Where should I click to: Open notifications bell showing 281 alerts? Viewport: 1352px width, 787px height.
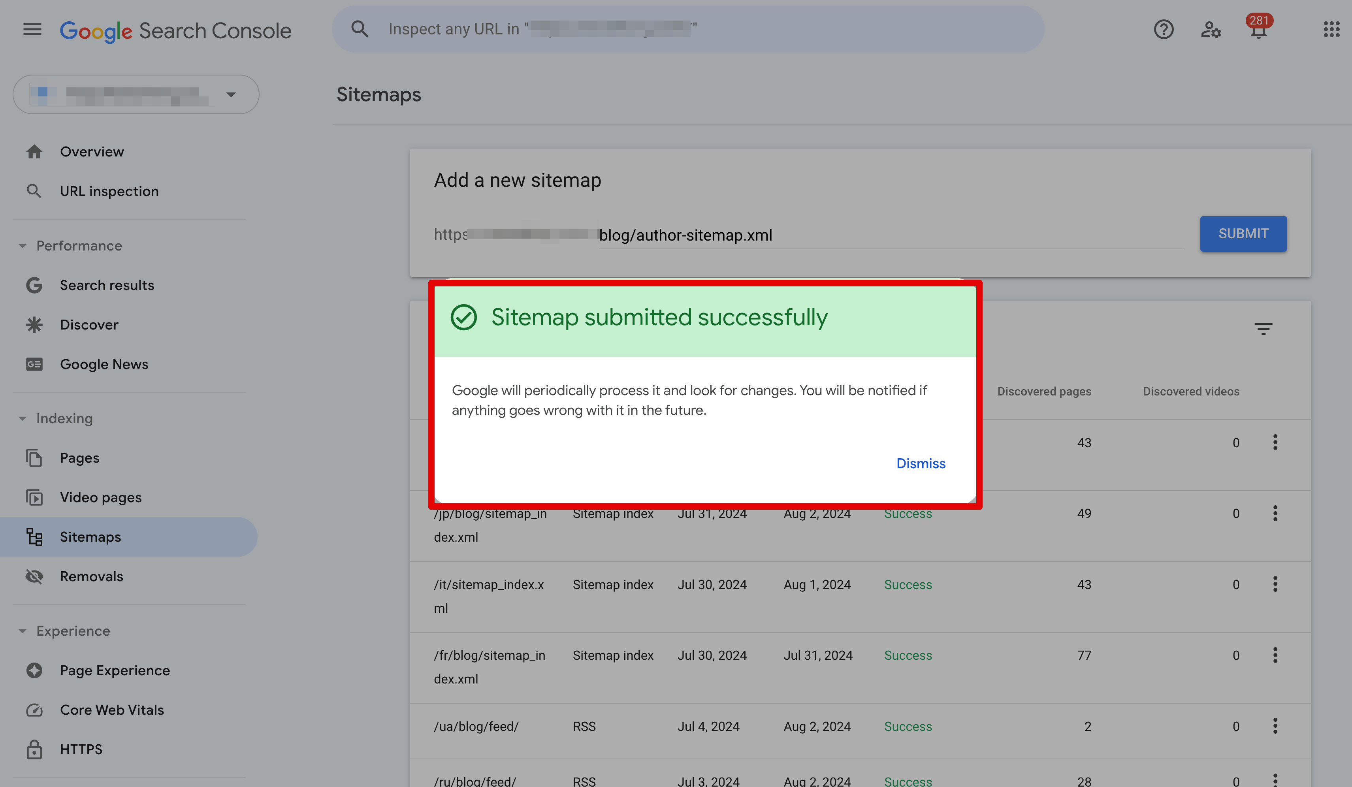(x=1258, y=30)
